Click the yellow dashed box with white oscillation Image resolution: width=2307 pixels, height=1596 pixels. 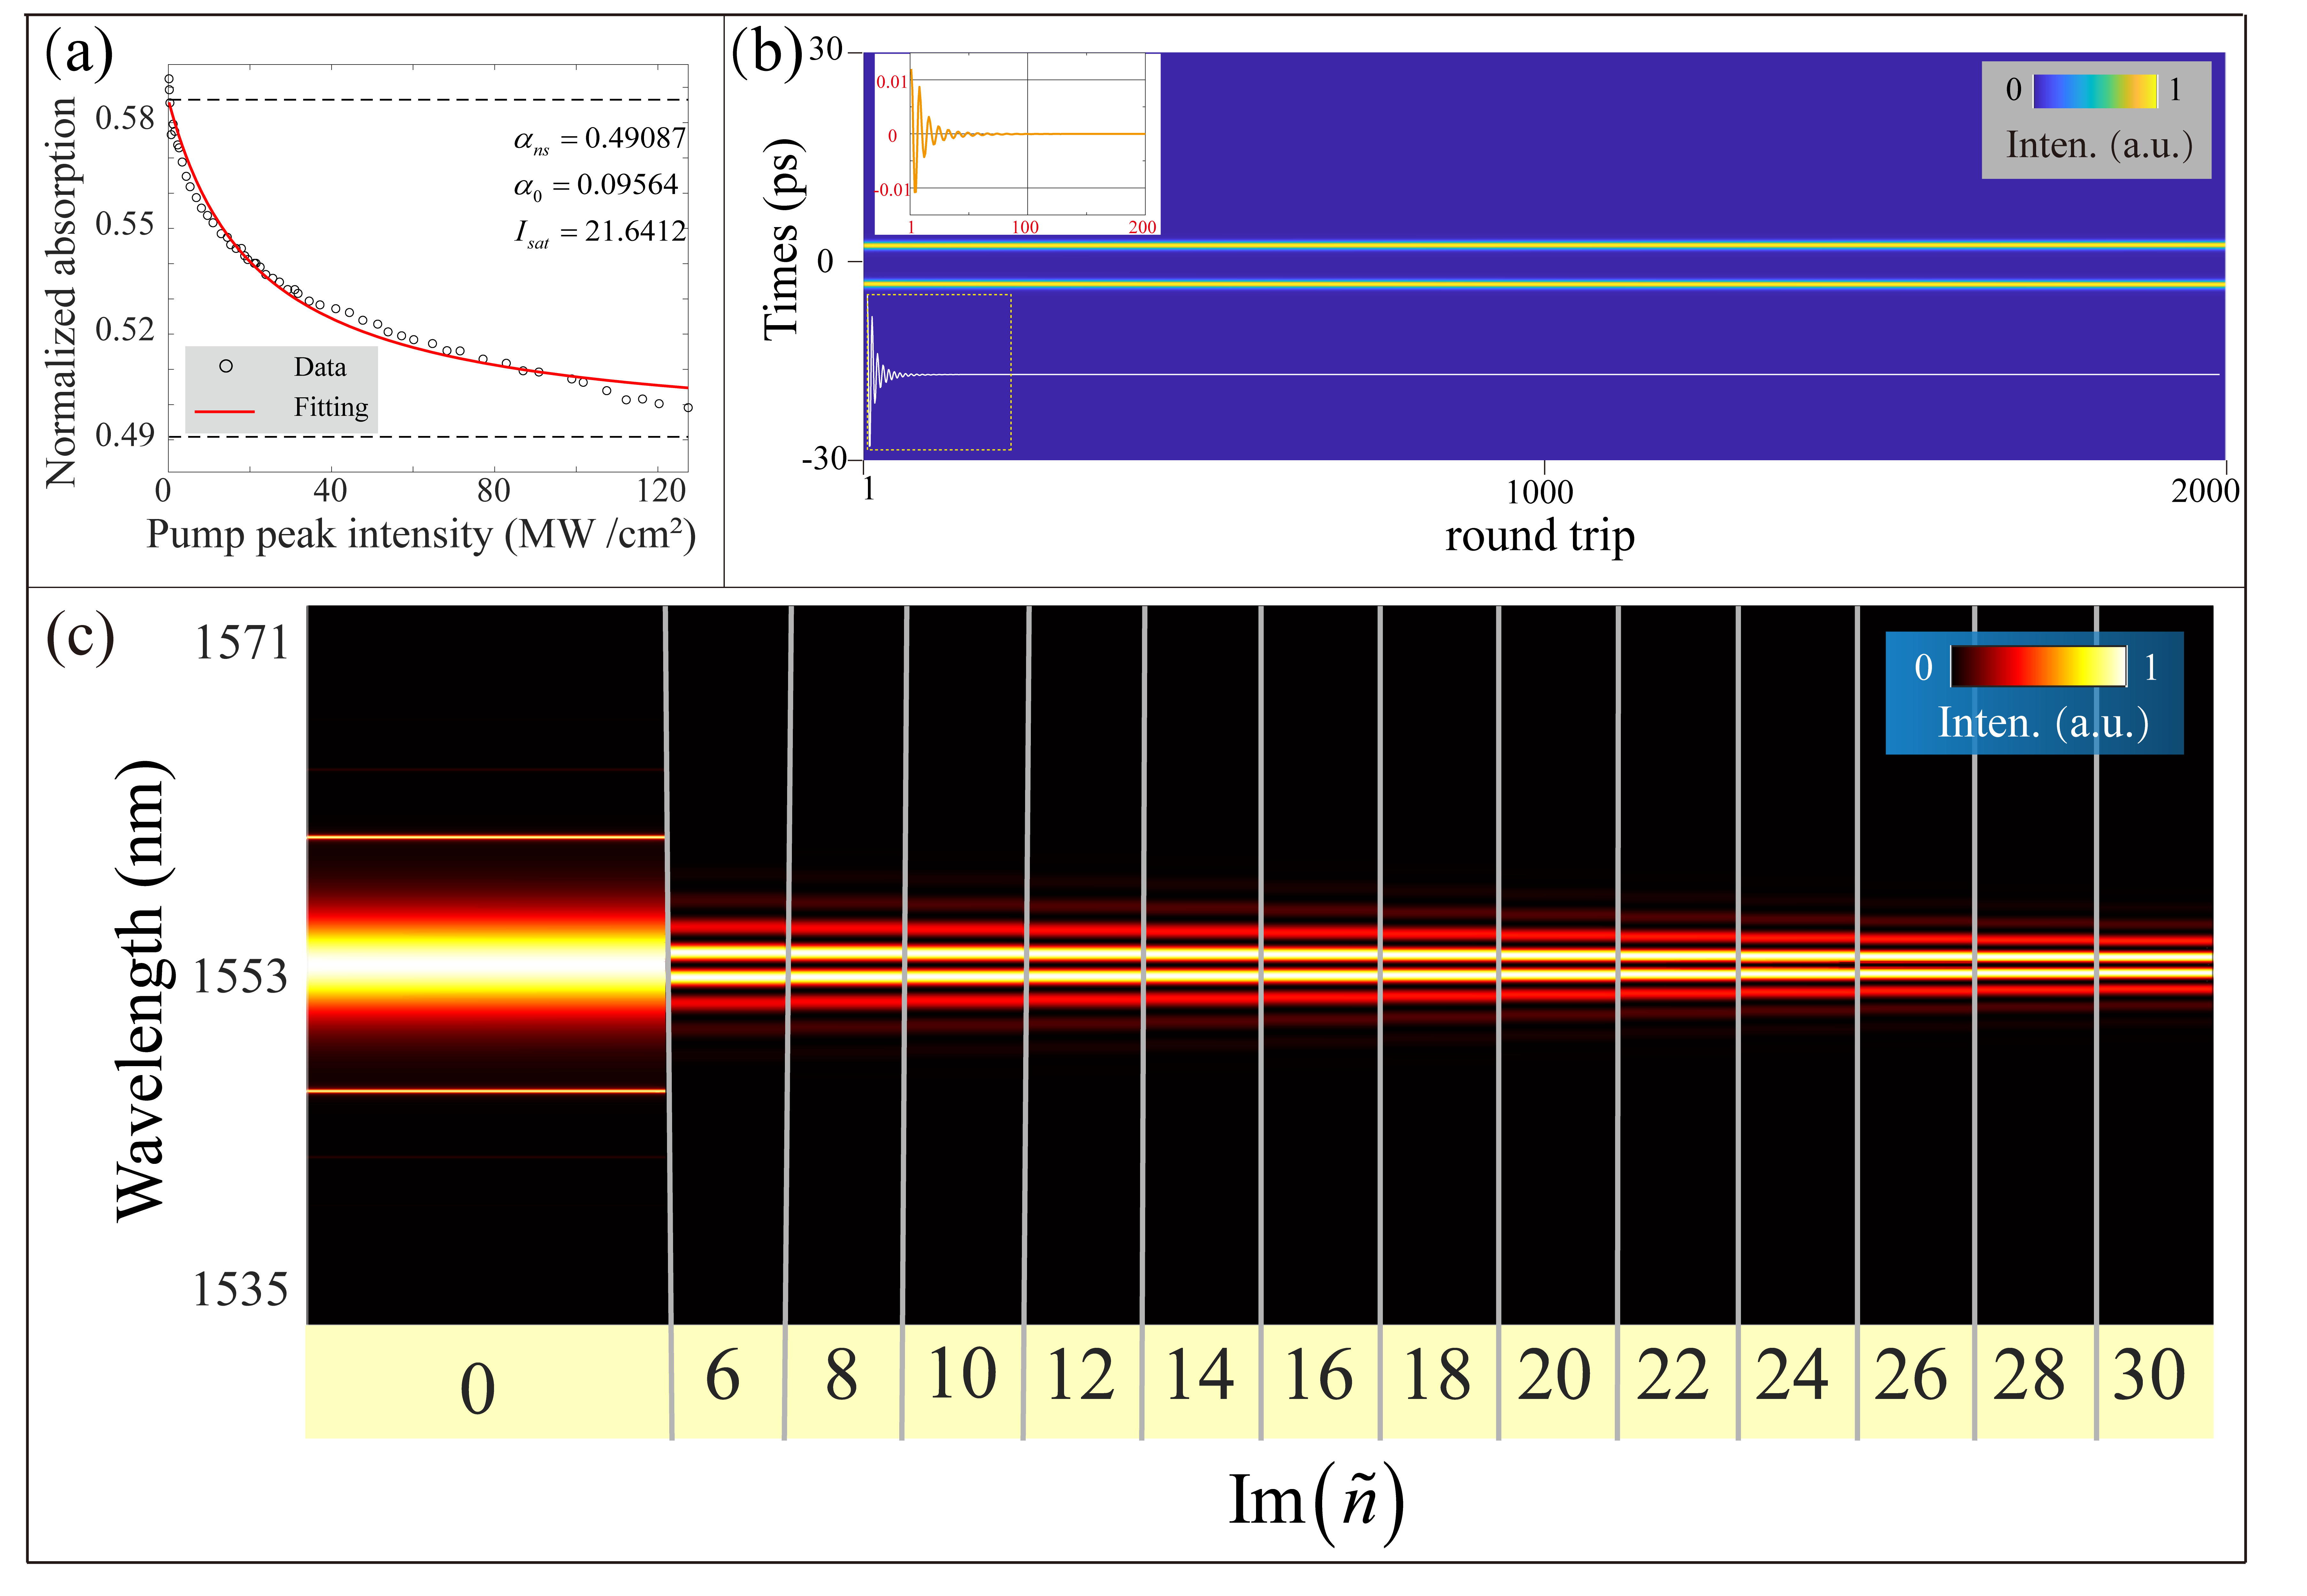939,372
